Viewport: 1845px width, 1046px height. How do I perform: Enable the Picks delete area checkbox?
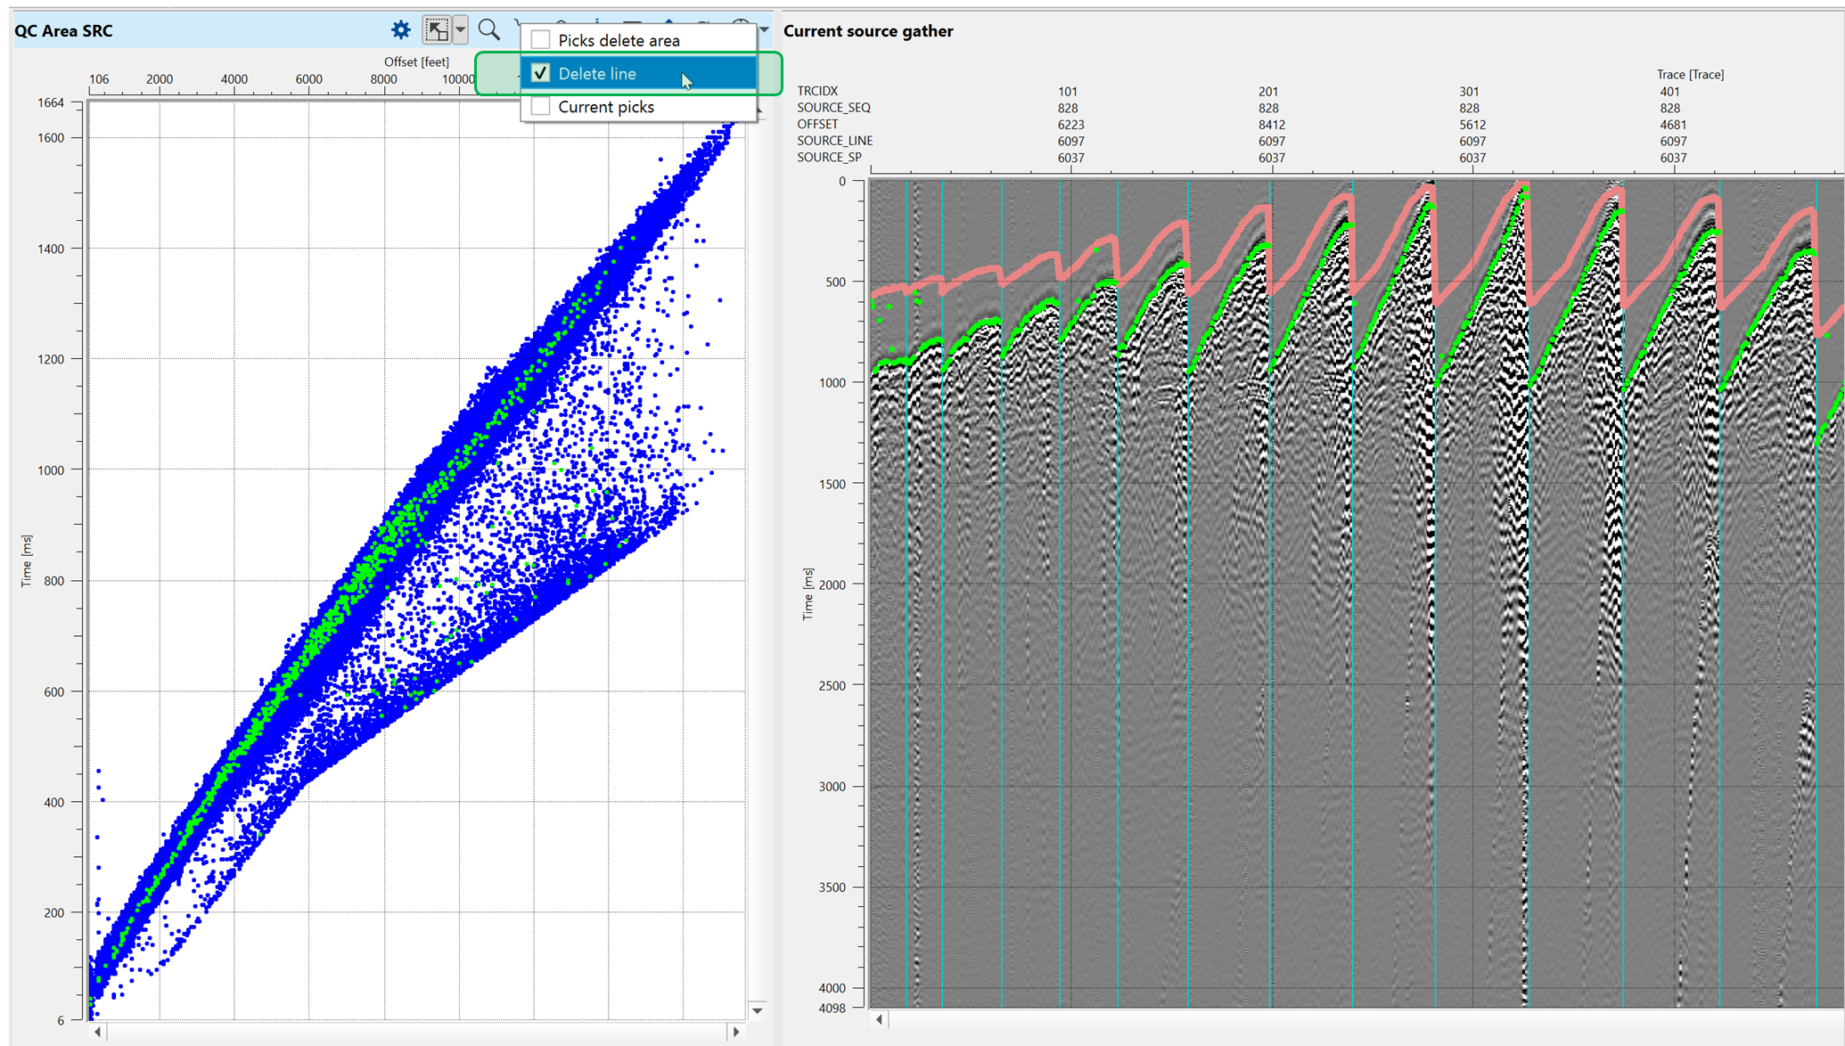[541, 40]
